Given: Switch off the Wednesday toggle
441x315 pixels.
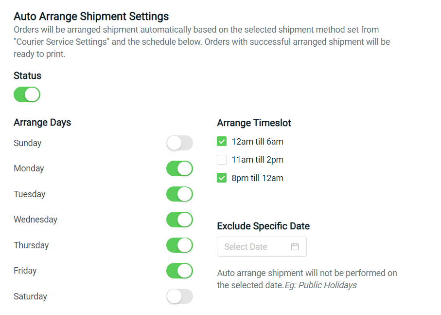Looking at the screenshot, I should pyautogui.click(x=179, y=220).
